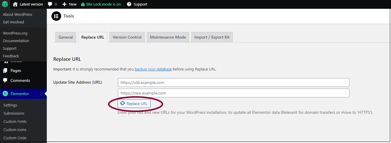Open About WordPress menu item
391x143 pixels.
click(18, 14)
